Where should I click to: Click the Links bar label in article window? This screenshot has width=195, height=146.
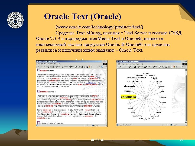99,67
